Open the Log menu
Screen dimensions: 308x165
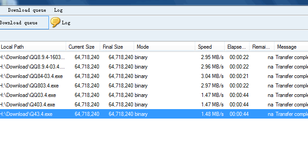58,10
